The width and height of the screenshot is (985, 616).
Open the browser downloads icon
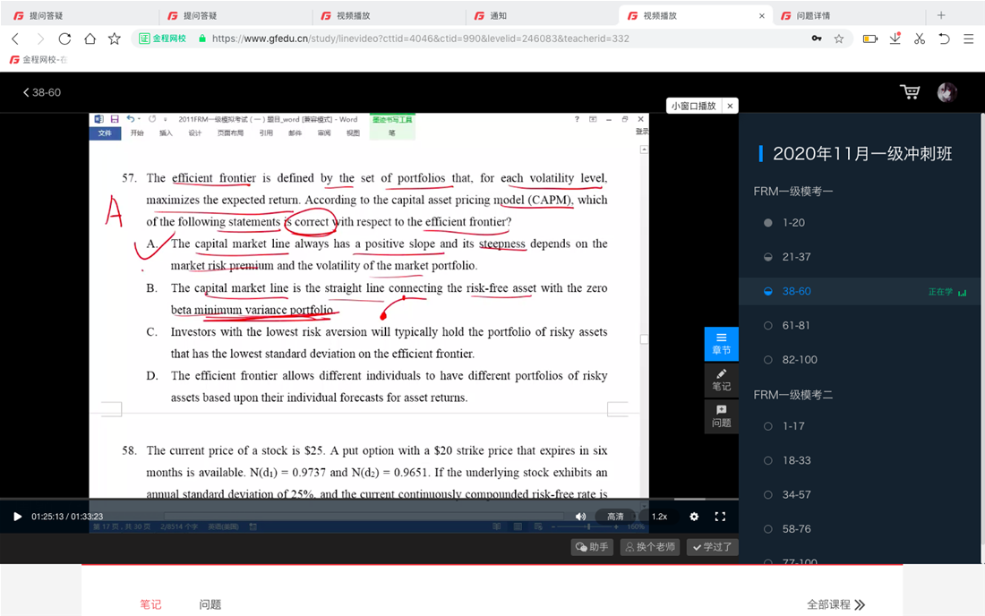[895, 38]
